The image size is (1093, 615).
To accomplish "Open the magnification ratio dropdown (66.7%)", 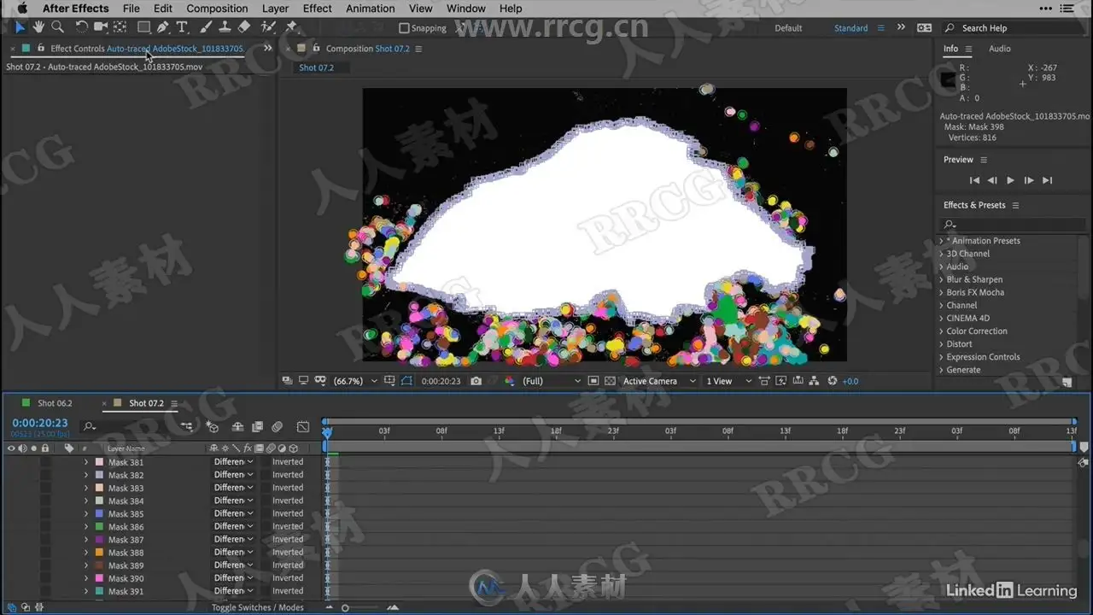I will [x=355, y=381].
